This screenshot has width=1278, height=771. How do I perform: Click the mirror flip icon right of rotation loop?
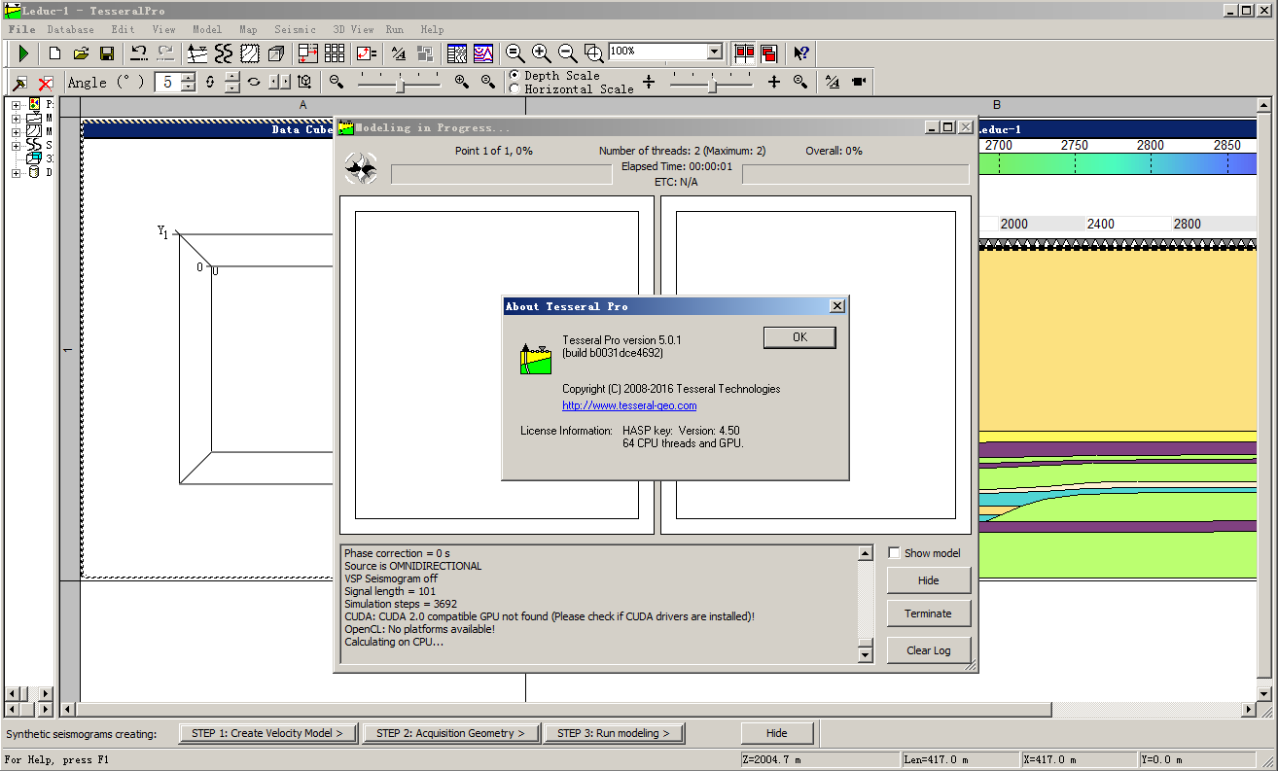(x=279, y=82)
